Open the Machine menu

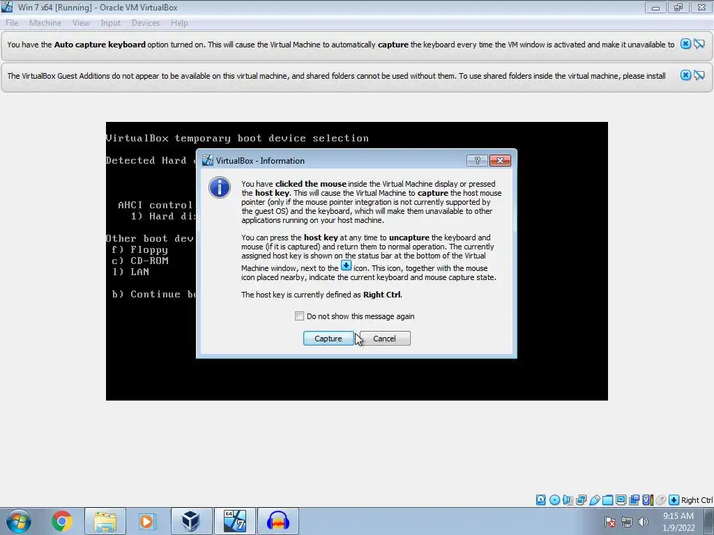click(x=45, y=23)
